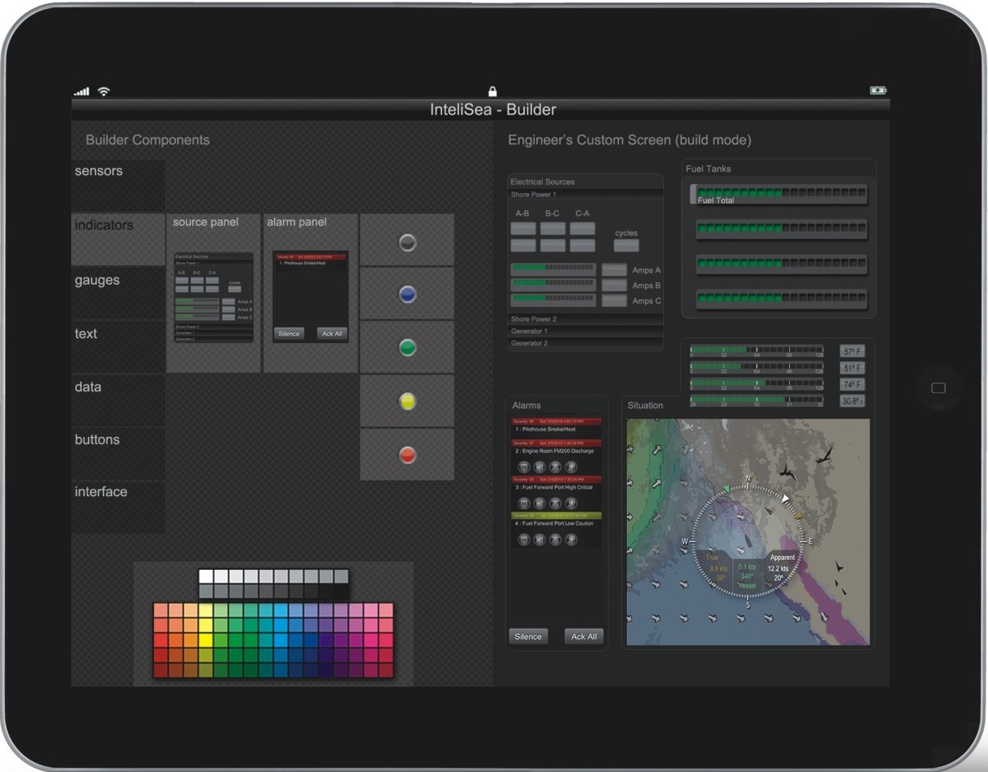This screenshot has width=988, height=772.
Task: Open the gauges component category
Action: pos(118,292)
